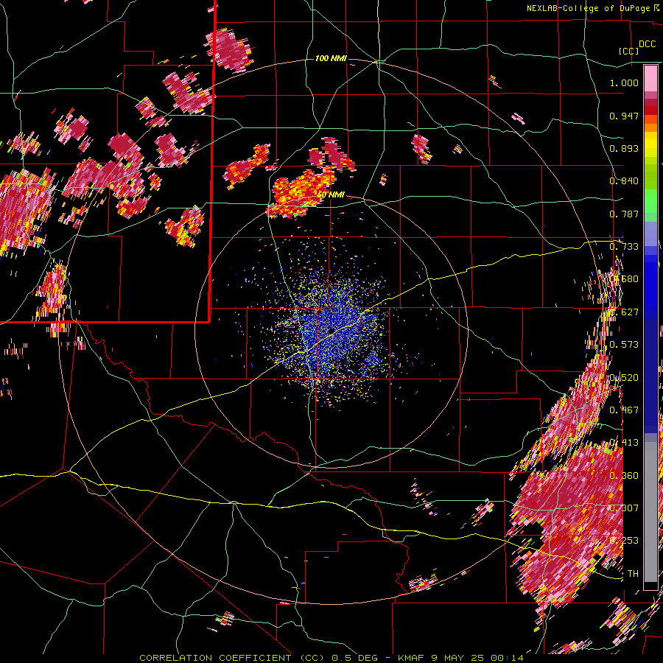Click the gray bottom segment of color bar
663x663 pixels.
tap(650, 512)
